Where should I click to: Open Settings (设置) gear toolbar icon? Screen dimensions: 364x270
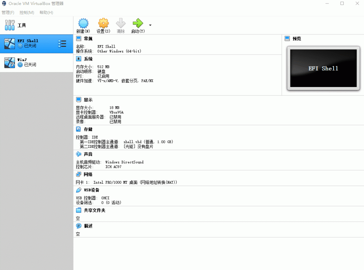click(x=103, y=24)
